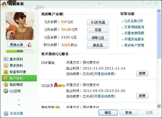Screen dimensions: 162x118
Task: Click 开通自动续费 link for QQ会员
Action: 104,96
